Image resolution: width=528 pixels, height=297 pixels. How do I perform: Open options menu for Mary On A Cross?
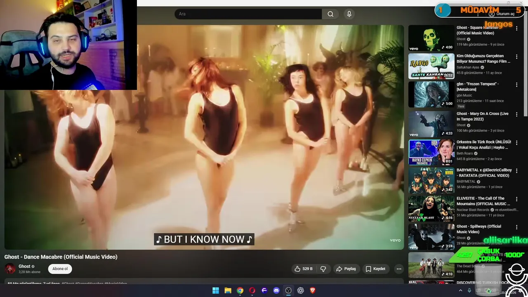click(516, 115)
